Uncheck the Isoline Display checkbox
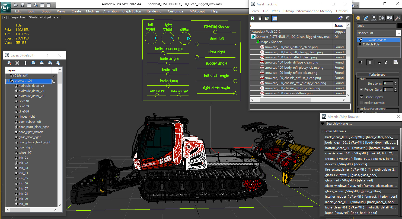402x219 pixels. coord(361,97)
